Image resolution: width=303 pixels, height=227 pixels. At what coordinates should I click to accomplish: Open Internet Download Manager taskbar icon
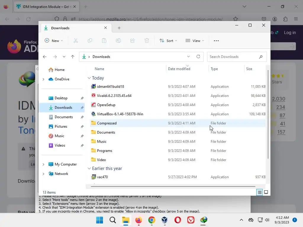click(x=204, y=220)
